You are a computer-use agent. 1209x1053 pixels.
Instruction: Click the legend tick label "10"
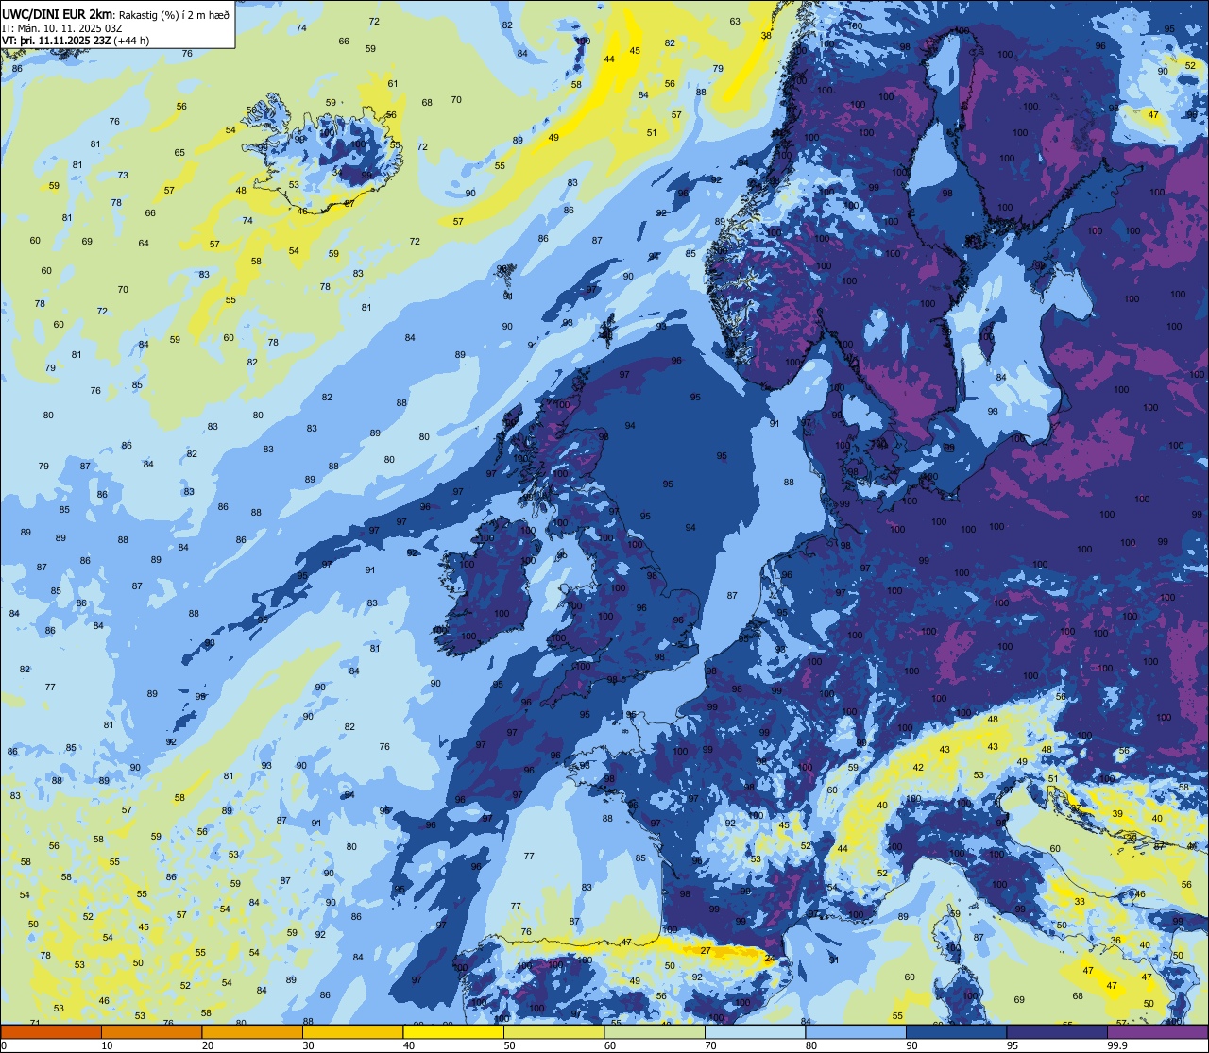tap(107, 1045)
